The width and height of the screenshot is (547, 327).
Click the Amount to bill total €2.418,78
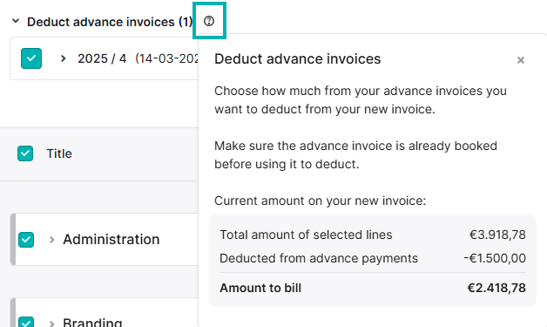(496, 288)
